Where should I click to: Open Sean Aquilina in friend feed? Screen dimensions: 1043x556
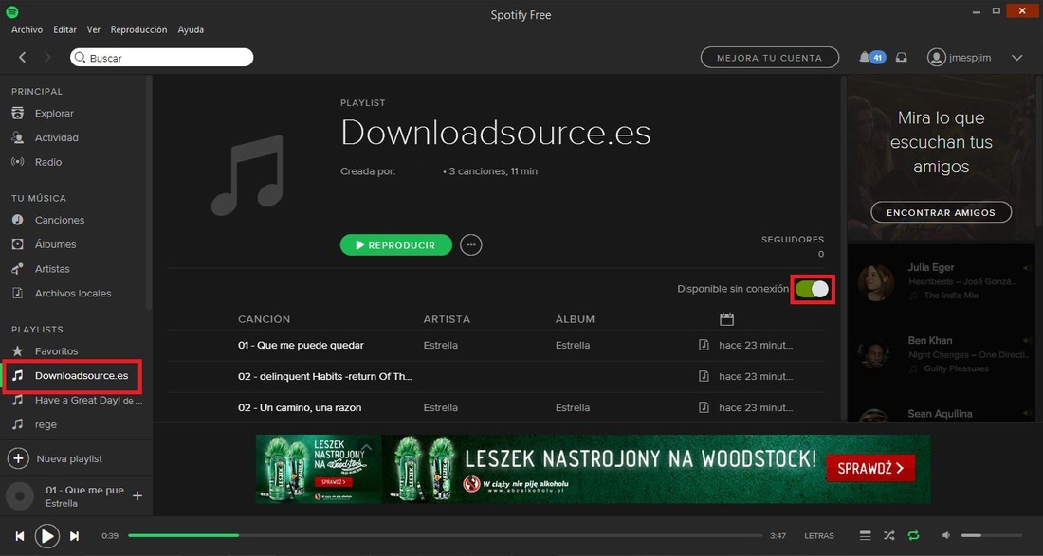point(940,414)
